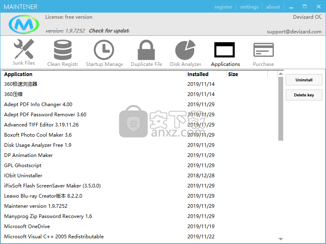The width and height of the screenshot is (326, 244).
Task: Open the settings menu
Action: click(249, 7)
